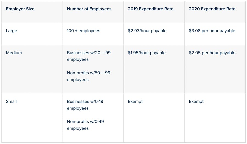Select Exempt under 2020 Expenditure Rate
Viewport: 247px width, 144px height.
click(x=196, y=102)
